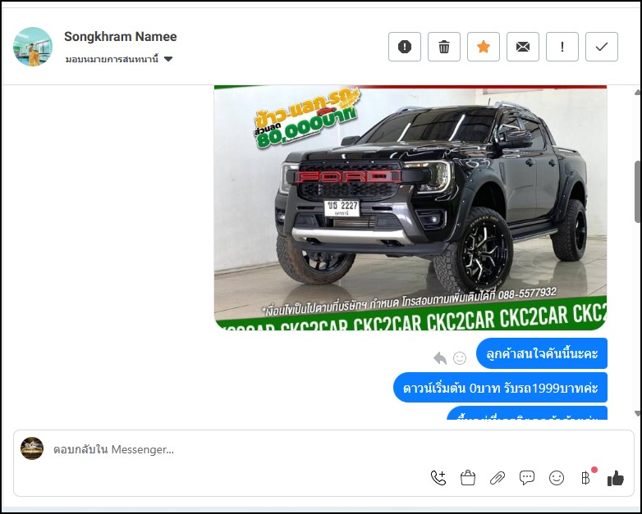Open Songkhram Namee profile picture

[x=33, y=47]
